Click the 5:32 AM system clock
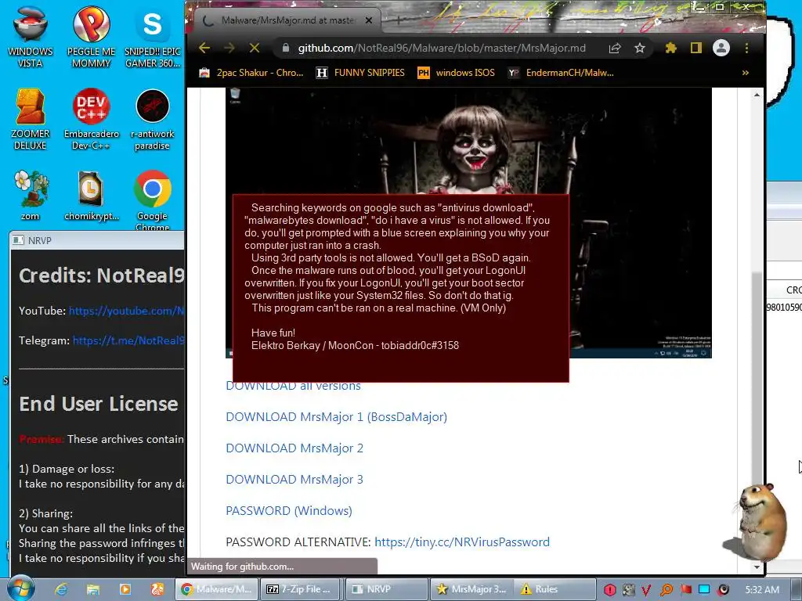Viewport: 802px width, 601px height. click(762, 589)
